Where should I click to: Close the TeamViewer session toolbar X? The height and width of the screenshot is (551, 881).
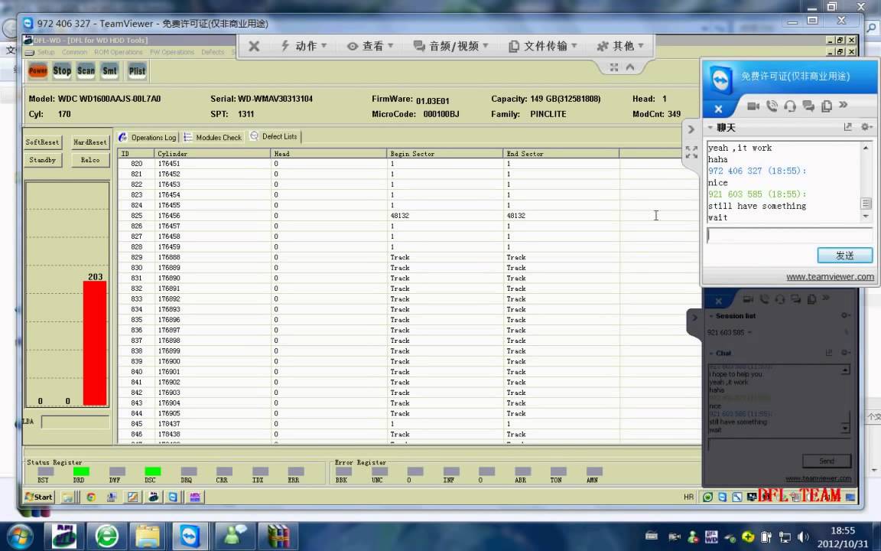point(254,46)
